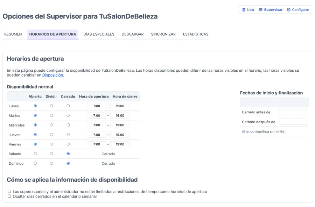This screenshot has height=207, width=315.
Task: Switch to the SINCRONIZAR tab
Action: (x=163, y=34)
